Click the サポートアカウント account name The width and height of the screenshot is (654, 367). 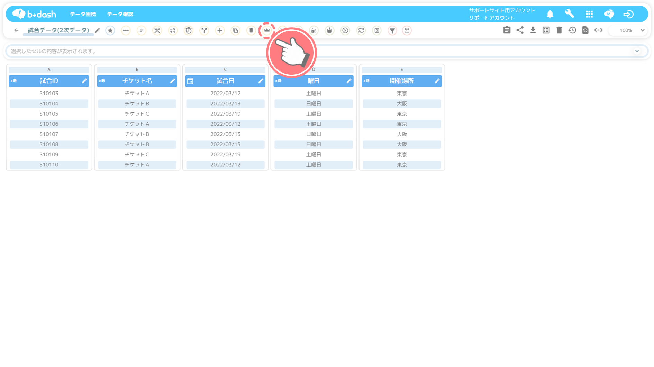pos(492,18)
